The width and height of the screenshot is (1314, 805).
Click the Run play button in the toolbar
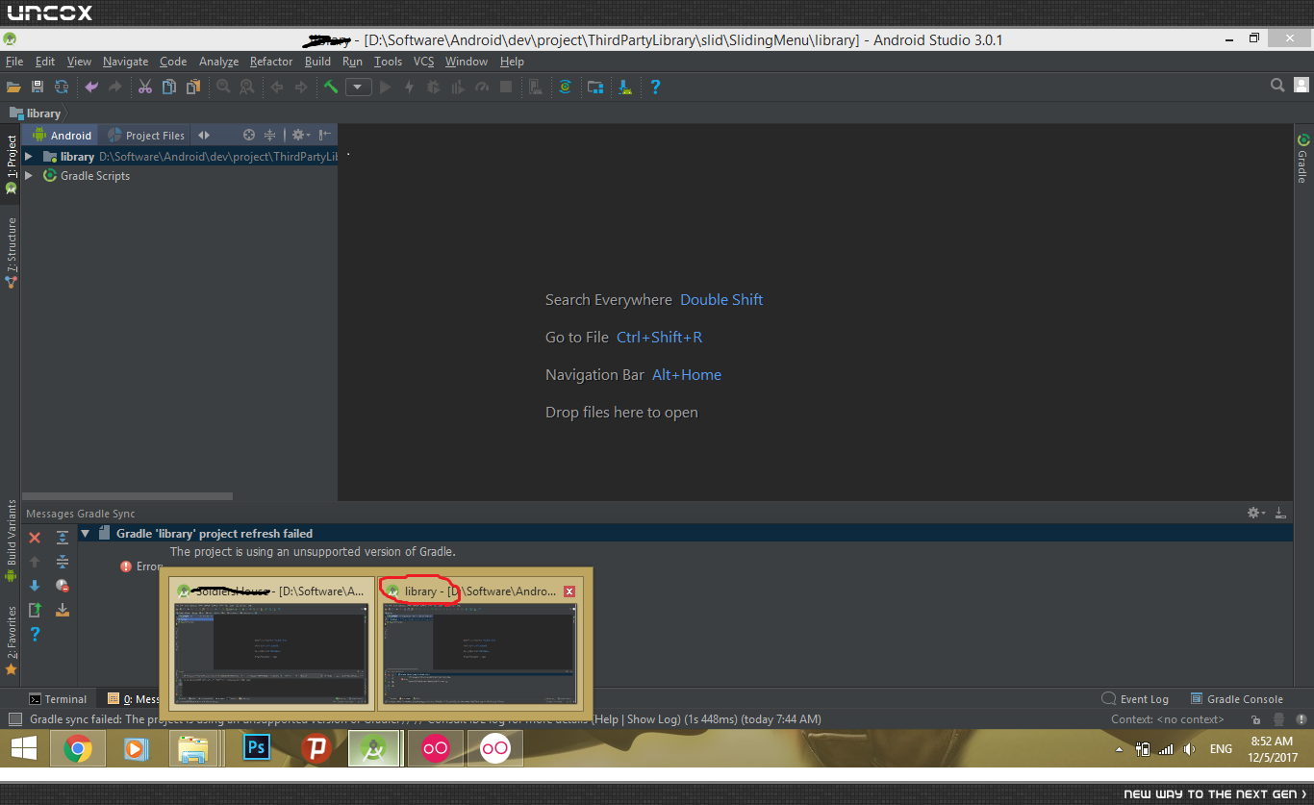(386, 87)
